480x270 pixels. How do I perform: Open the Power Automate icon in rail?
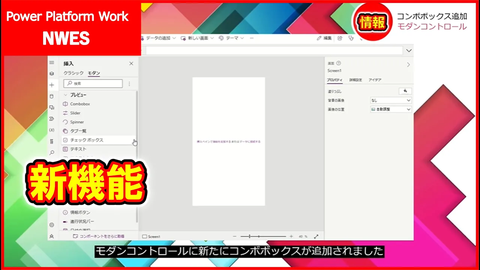click(x=52, y=119)
